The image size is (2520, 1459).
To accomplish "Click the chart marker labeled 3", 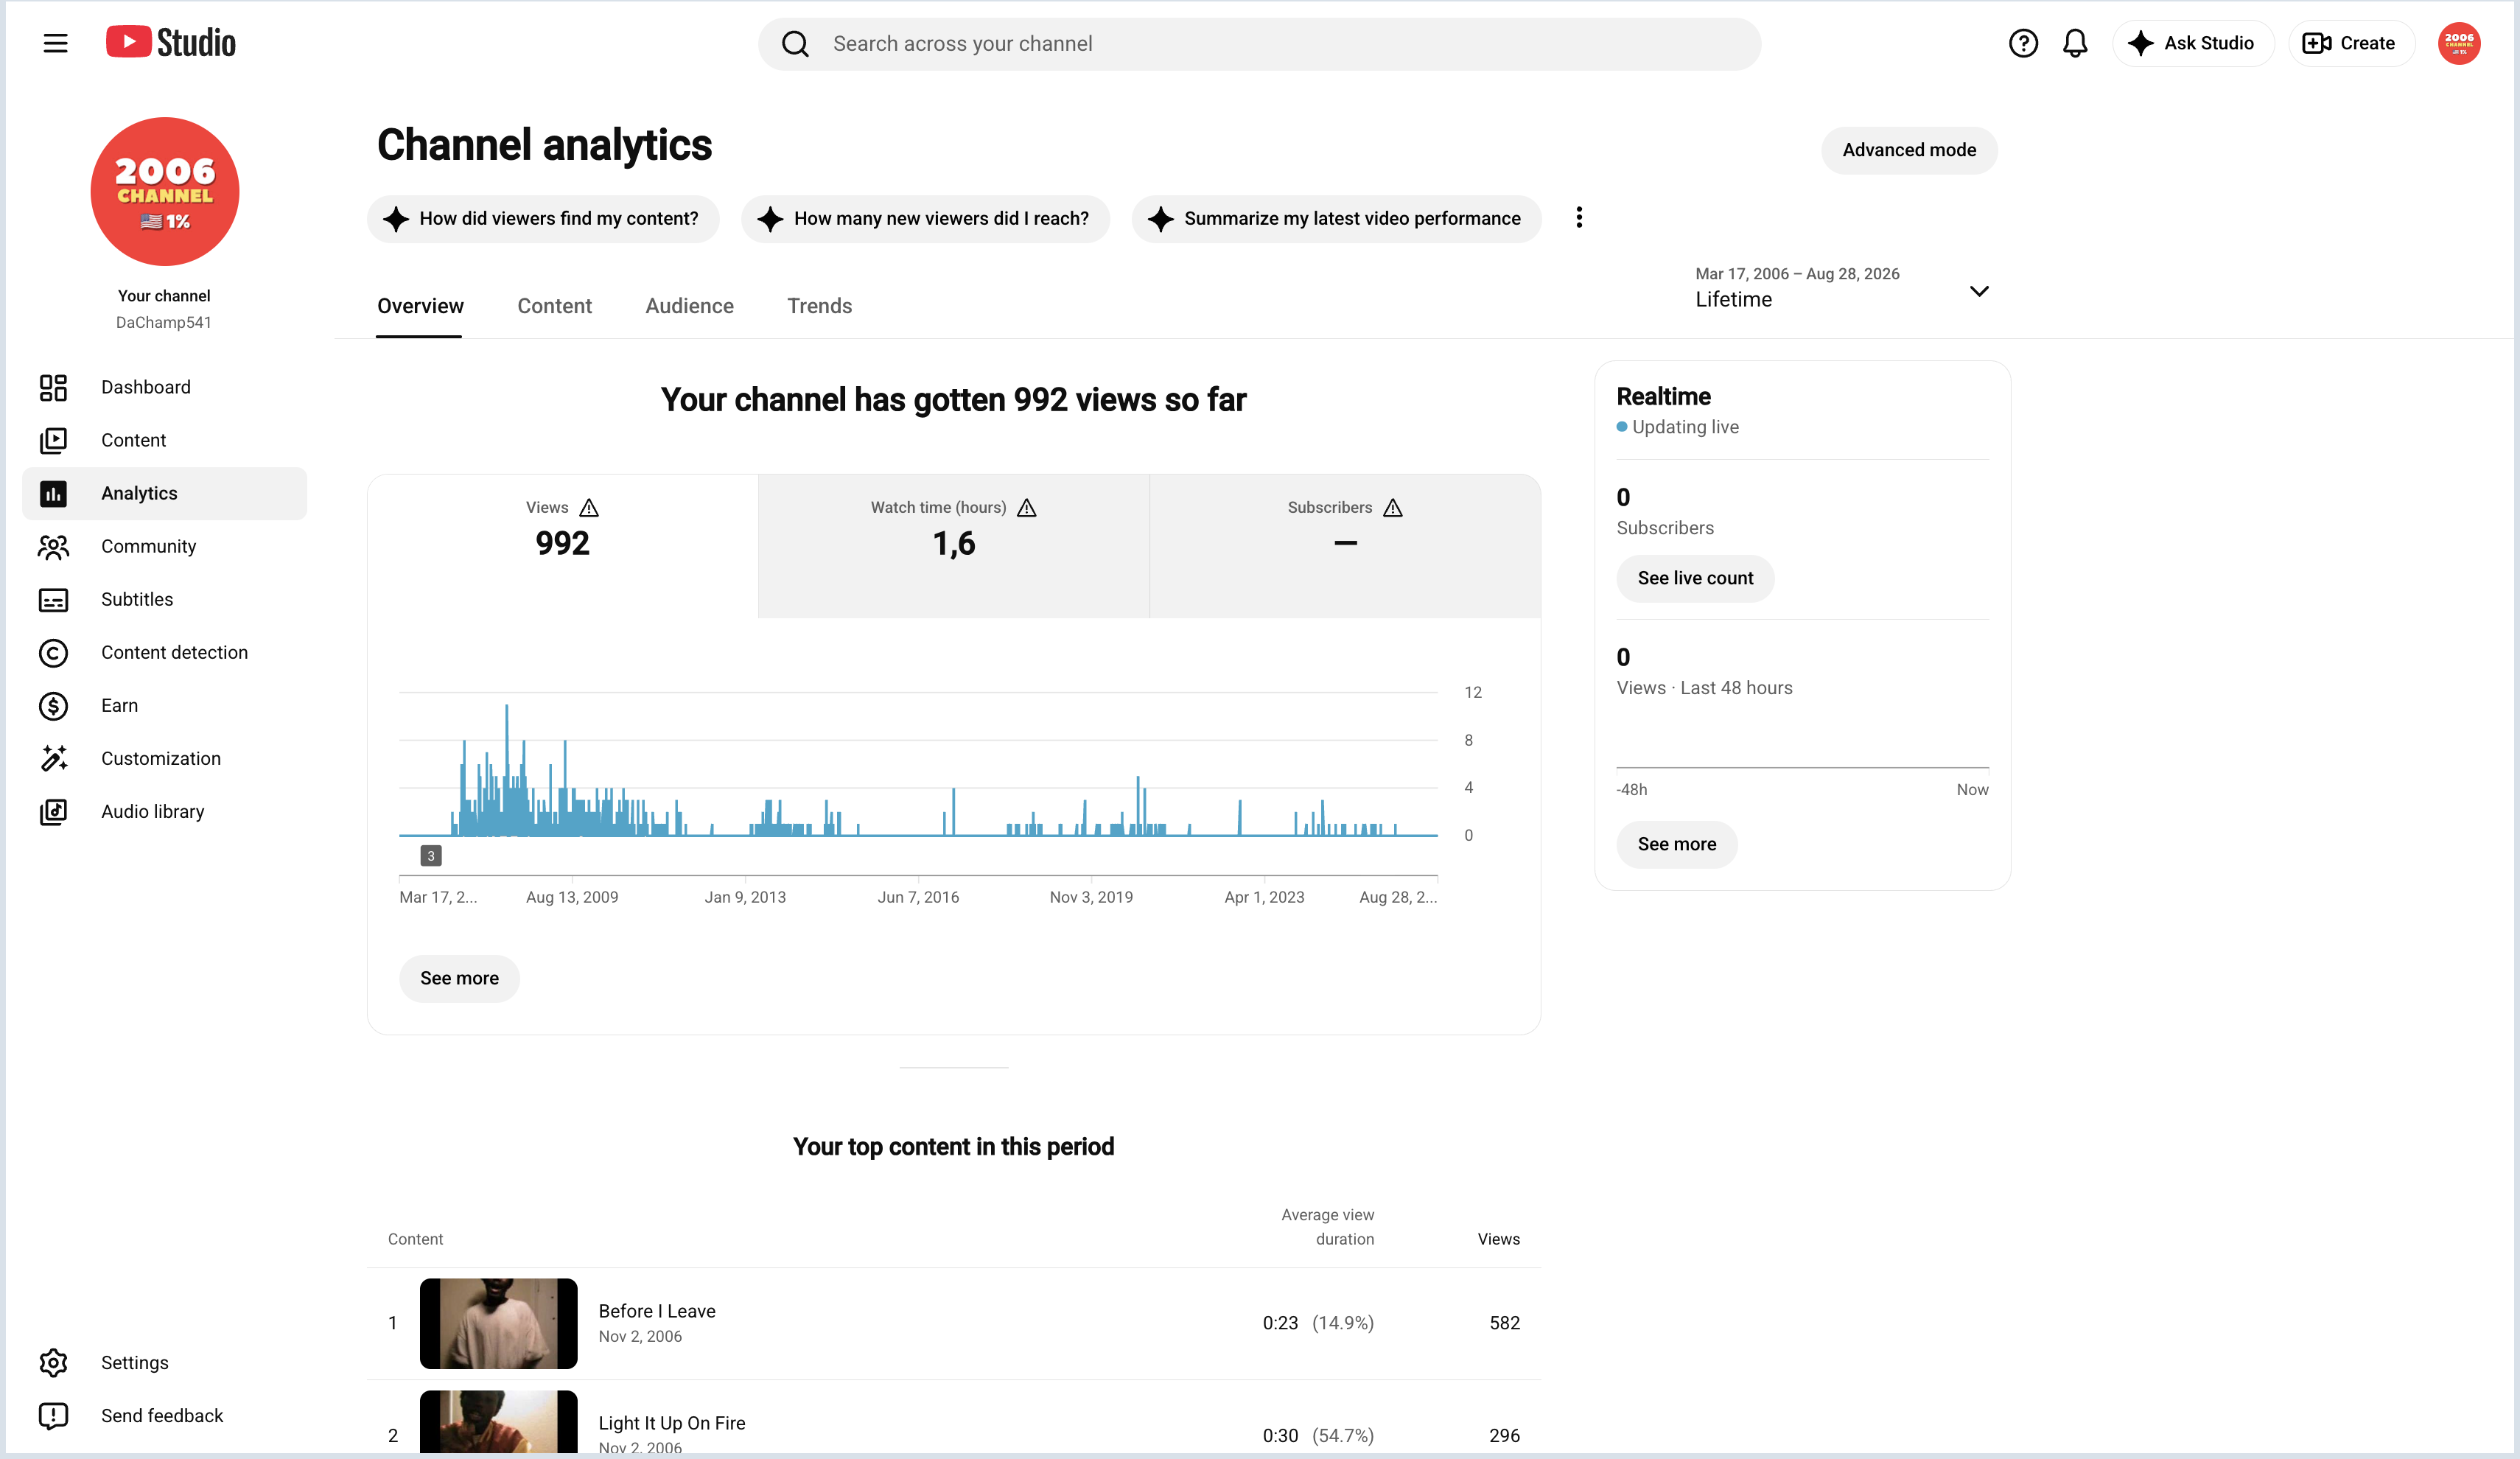I will coord(431,855).
